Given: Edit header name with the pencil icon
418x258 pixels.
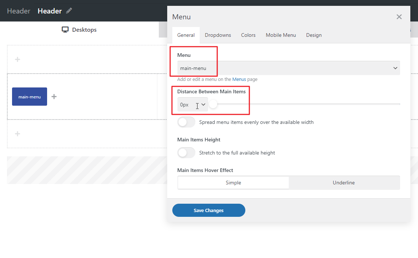Looking at the screenshot, I should point(69,11).
